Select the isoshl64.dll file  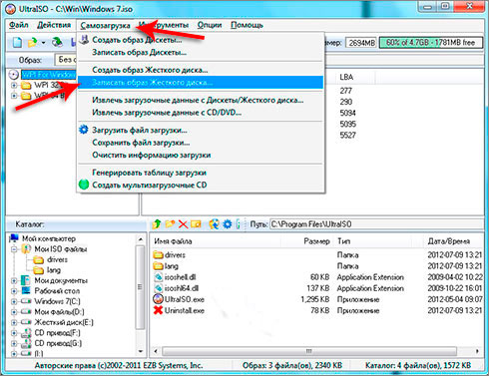pos(182,288)
